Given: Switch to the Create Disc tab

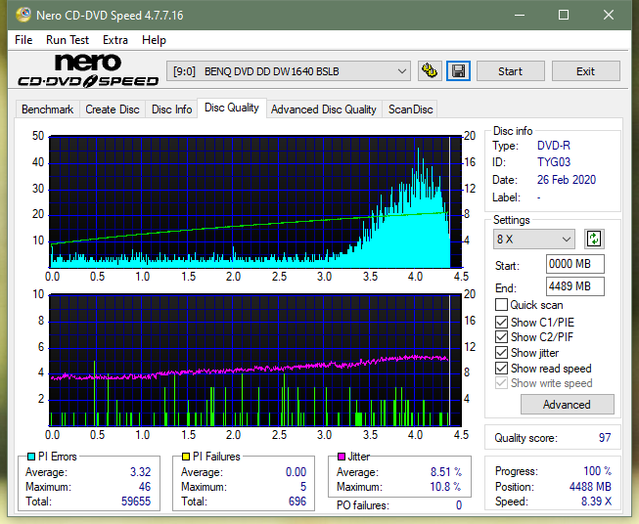Looking at the screenshot, I should click(x=113, y=109).
